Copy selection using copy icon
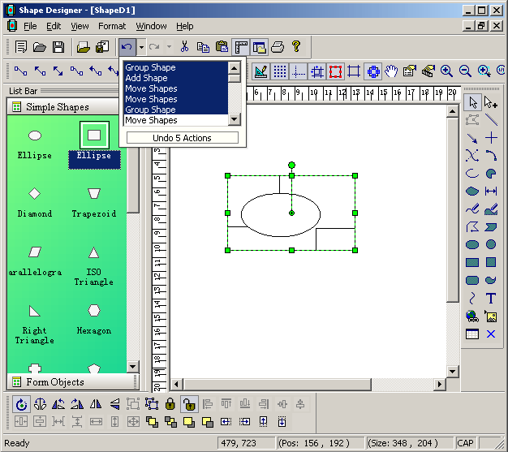The height and width of the screenshot is (452, 508). pyautogui.click(x=203, y=47)
